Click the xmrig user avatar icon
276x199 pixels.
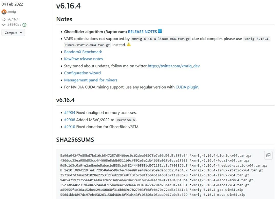pyautogui.click(x=4, y=12)
